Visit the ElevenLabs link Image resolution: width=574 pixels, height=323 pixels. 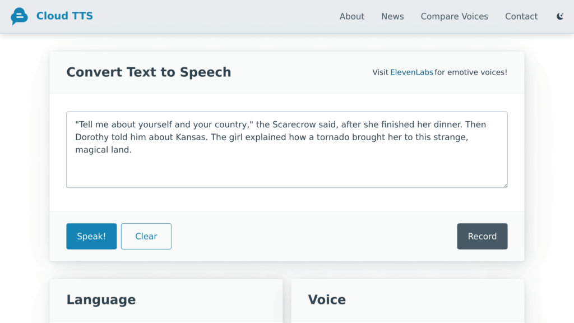411,72
